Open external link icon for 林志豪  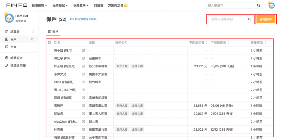tap(83, 129)
